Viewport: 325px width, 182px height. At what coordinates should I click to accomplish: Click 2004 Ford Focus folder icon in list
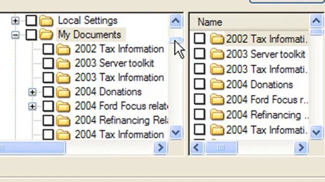[x=217, y=100]
